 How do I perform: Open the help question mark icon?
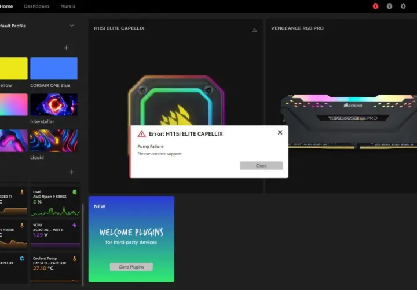(x=389, y=6)
